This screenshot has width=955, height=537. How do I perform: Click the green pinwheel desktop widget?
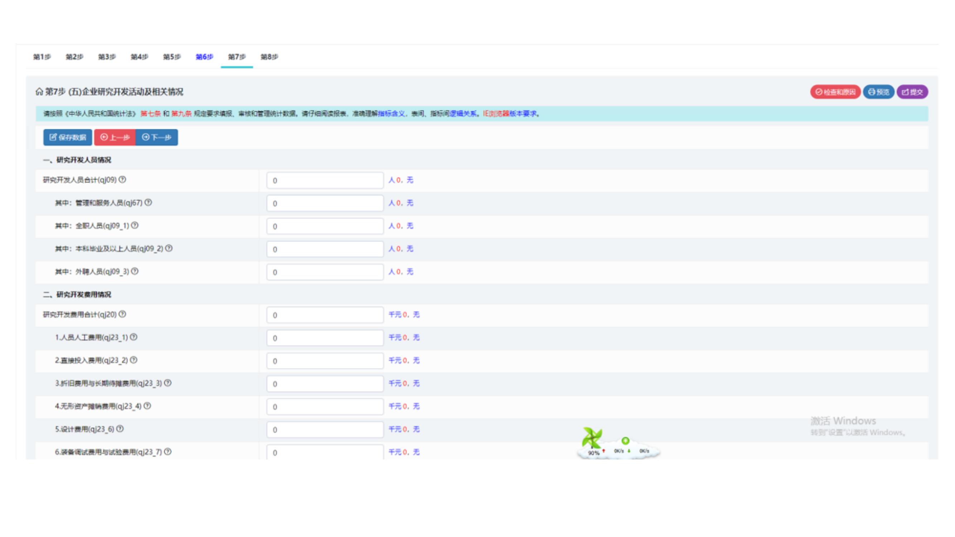pyautogui.click(x=592, y=438)
